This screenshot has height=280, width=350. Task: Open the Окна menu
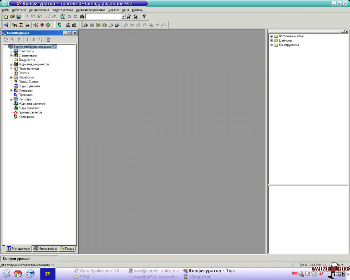125,10
